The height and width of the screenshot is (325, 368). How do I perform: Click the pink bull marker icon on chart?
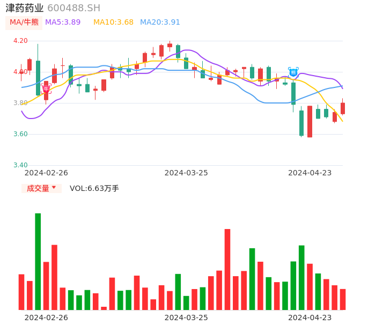(x=46, y=89)
